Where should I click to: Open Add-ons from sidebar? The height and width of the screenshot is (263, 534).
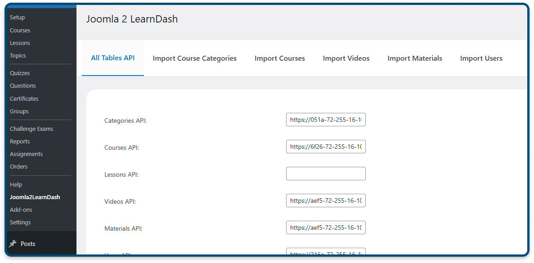21,210
